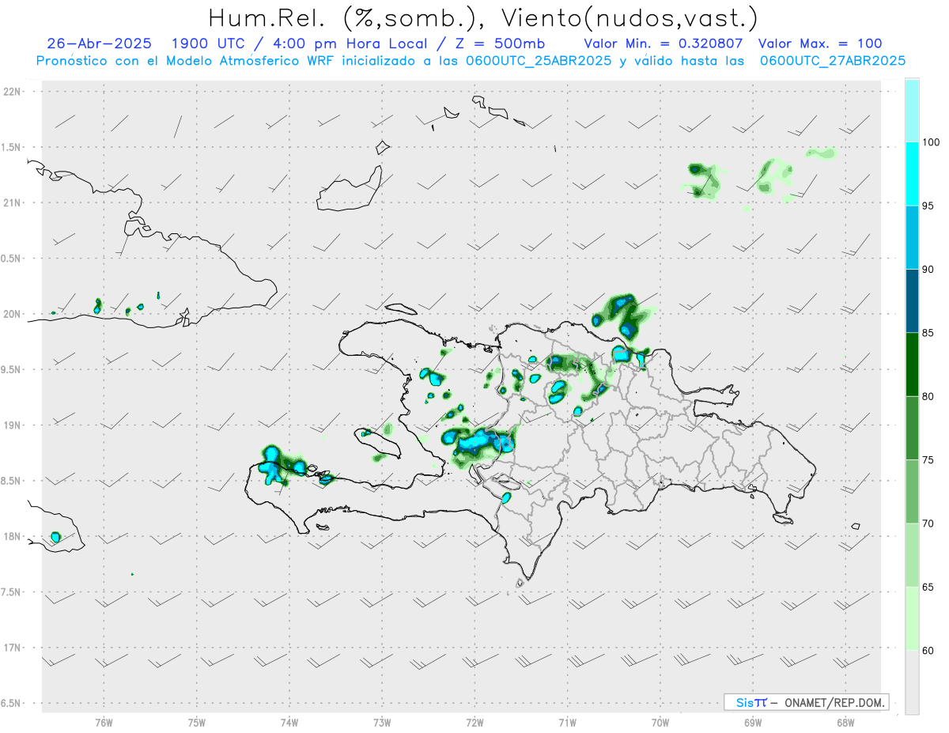Click the colorbar label '95'
Image resolution: width=949 pixels, height=733 pixels.
[928, 206]
